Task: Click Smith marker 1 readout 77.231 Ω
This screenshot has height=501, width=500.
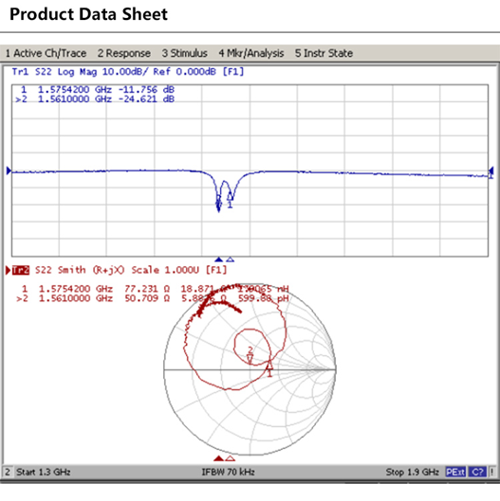Action: pos(147,289)
